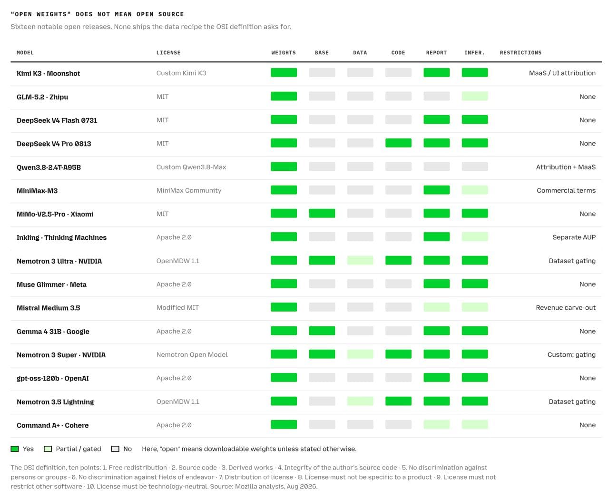
Task: Click the INFER. column header
Action: click(474, 53)
